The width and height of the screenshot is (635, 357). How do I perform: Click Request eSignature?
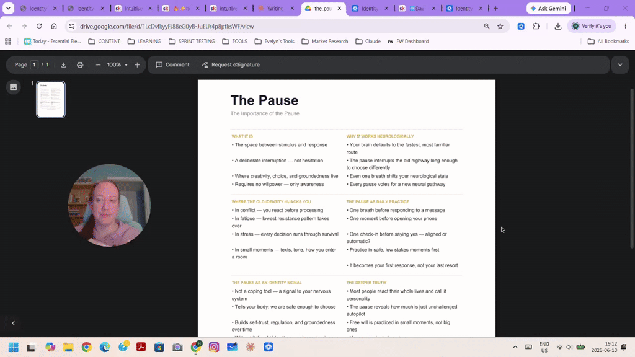(231, 64)
